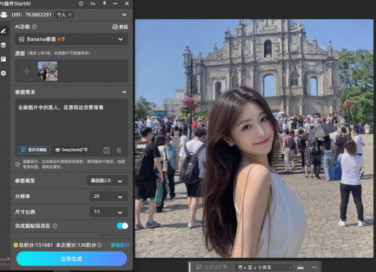Image resolution: width=376 pixels, height=272 pixels.
Task: Open the layers icon in left sidebar
Action: point(4,45)
